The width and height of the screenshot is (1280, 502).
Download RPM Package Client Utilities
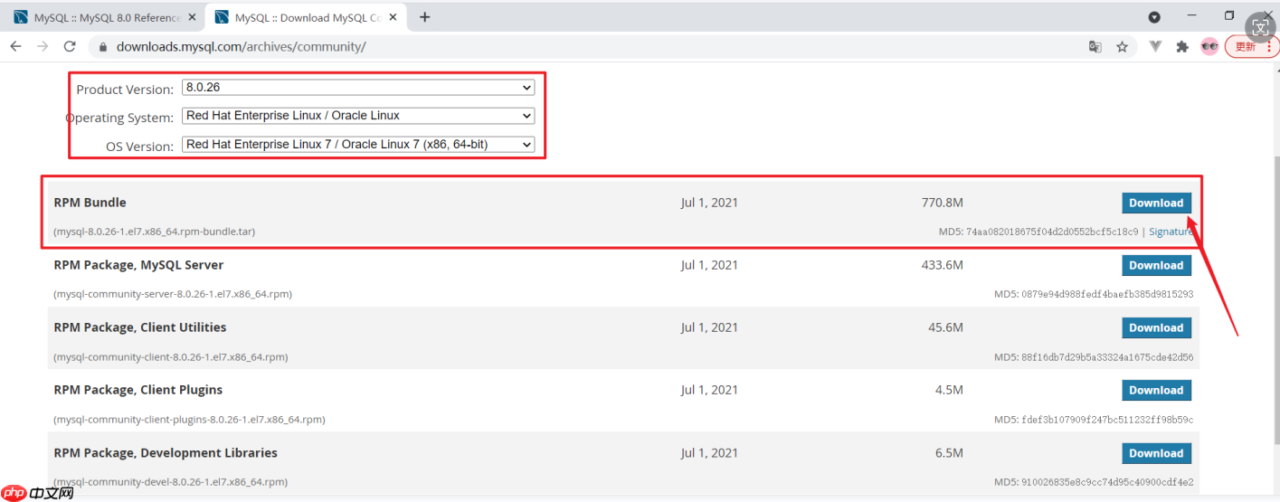click(x=1156, y=327)
